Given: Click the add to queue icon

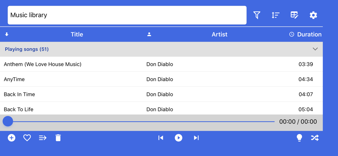Looking at the screenshot, I should (43, 138).
